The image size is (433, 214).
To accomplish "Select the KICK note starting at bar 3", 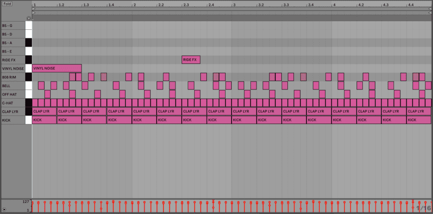I will [x=244, y=120].
